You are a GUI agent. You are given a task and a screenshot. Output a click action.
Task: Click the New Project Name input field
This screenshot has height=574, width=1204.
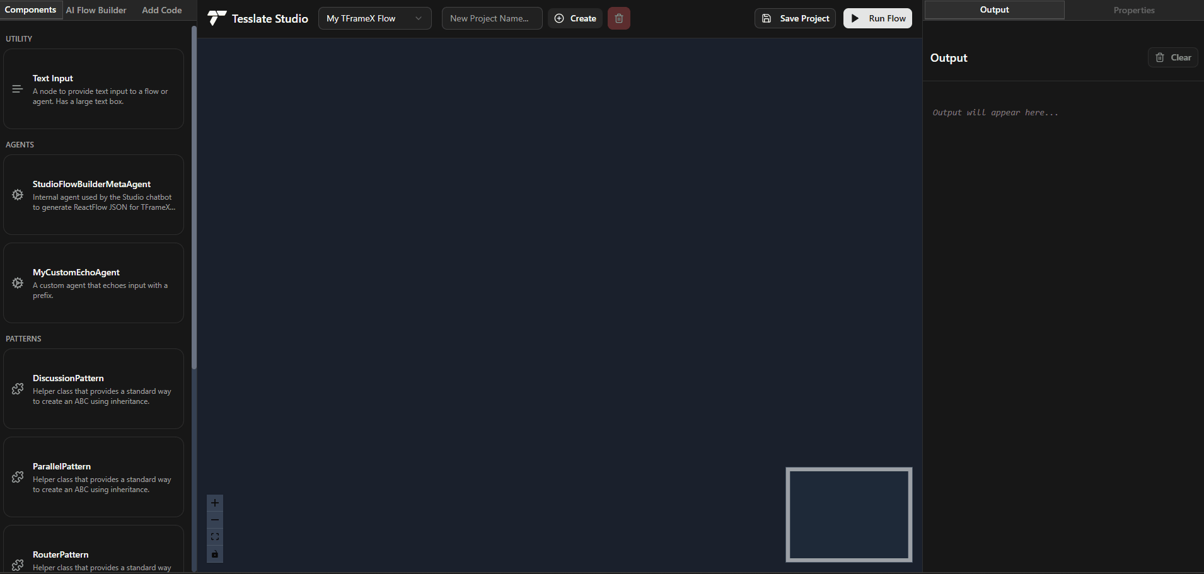492,18
